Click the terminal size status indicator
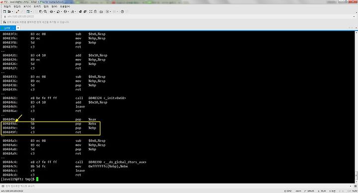358x193 pixels. pos(309,191)
